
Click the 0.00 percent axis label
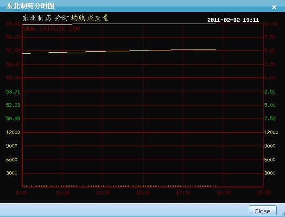[x=270, y=78]
